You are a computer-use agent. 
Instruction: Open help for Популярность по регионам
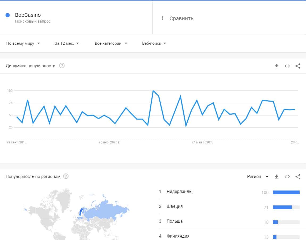point(66,176)
